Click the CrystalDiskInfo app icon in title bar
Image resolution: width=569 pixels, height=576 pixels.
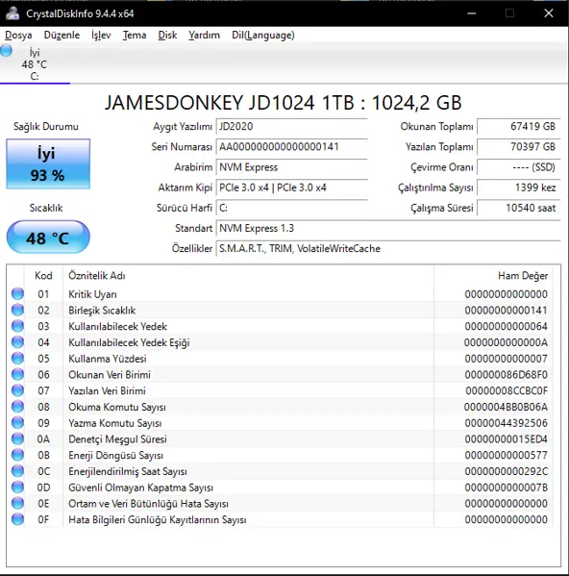[x=12, y=13]
